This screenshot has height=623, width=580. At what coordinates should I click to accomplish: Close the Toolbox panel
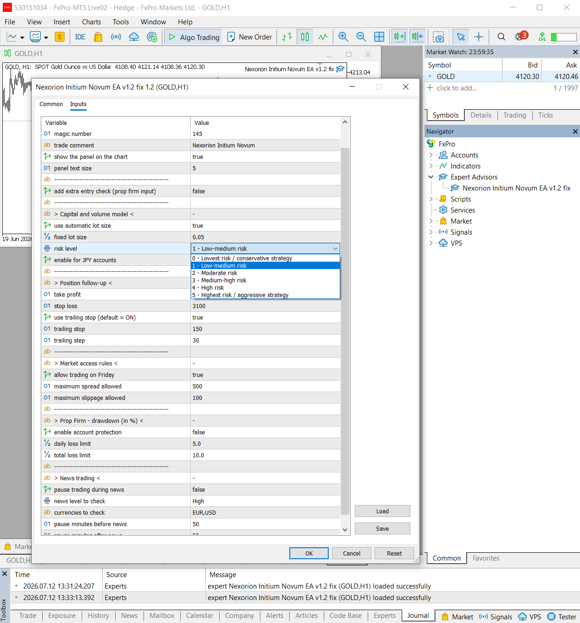pos(5,574)
